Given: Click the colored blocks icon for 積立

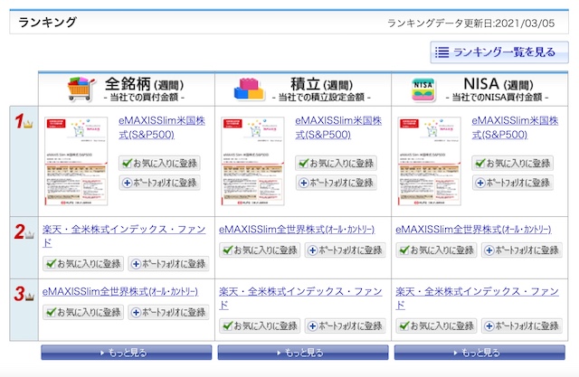Looking at the screenshot, I should click(249, 88).
